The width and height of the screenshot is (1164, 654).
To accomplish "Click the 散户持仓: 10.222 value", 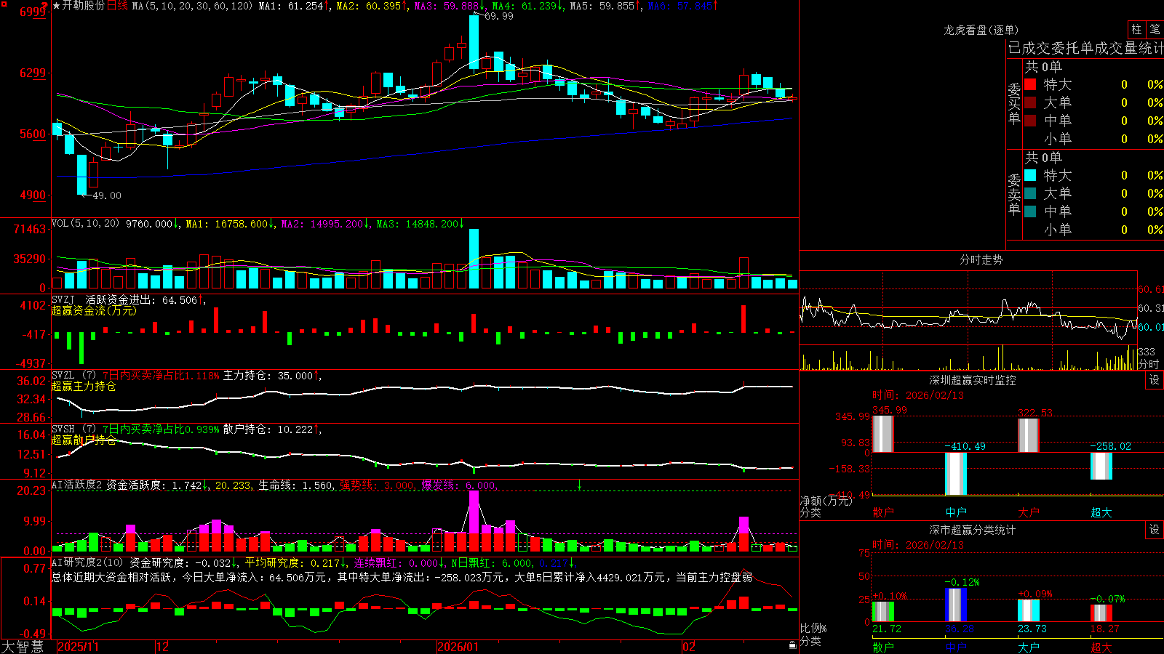I will [268, 429].
